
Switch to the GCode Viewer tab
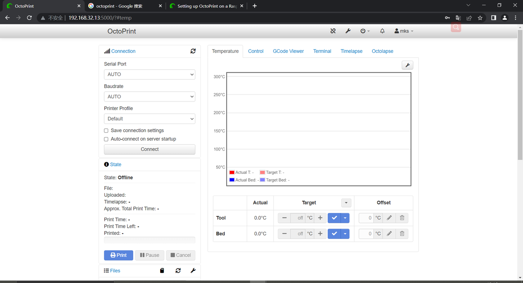[x=288, y=51]
